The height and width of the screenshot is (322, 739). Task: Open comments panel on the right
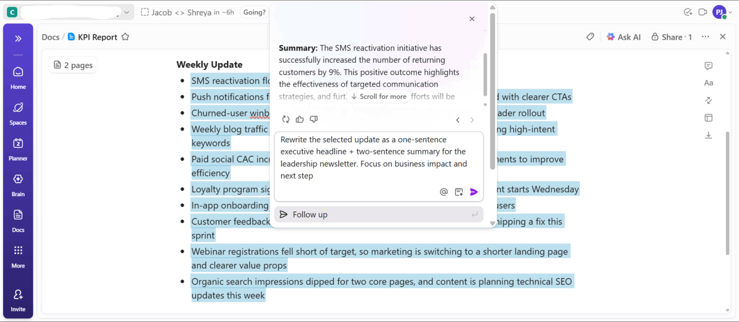[708, 65]
